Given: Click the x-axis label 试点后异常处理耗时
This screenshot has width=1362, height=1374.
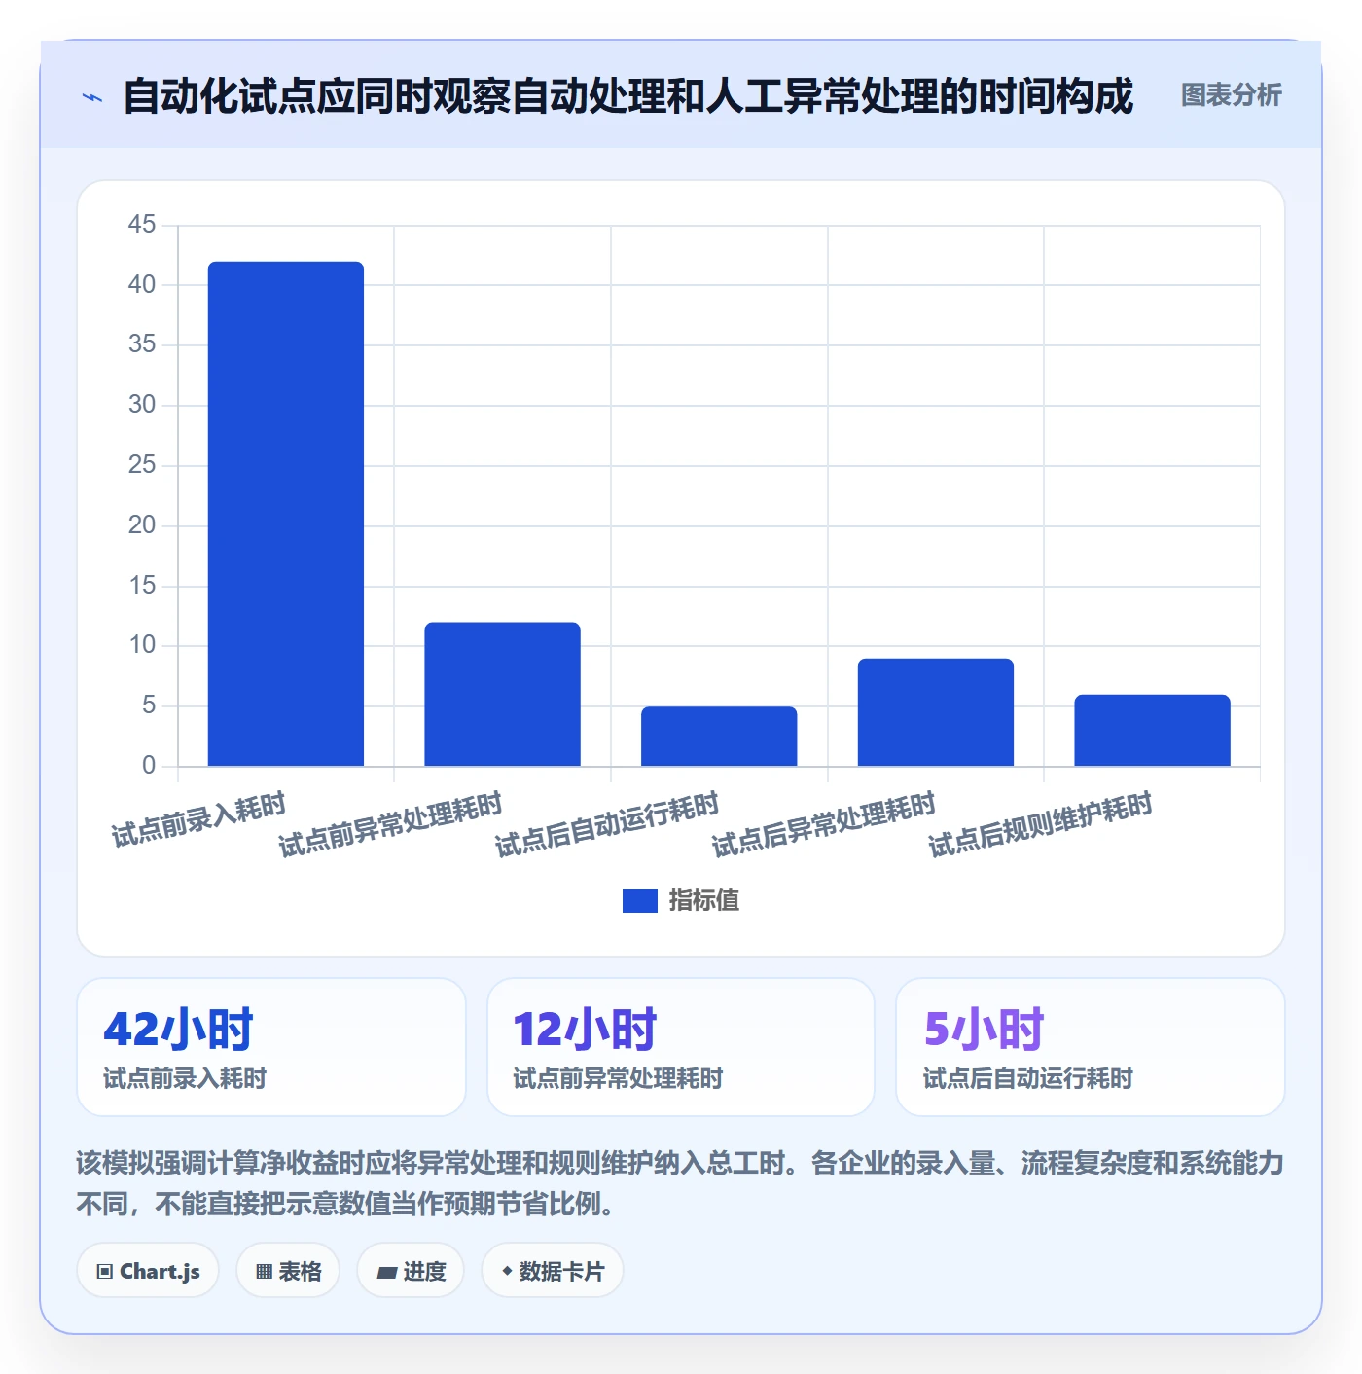Looking at the screenshot, I should [x=824, y=825].
